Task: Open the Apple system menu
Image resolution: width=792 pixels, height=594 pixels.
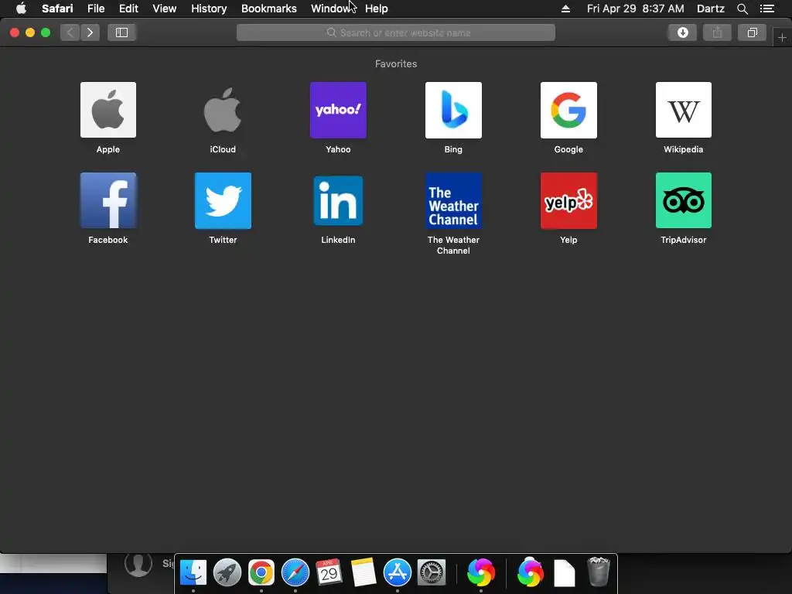Action: pos(21,9)
